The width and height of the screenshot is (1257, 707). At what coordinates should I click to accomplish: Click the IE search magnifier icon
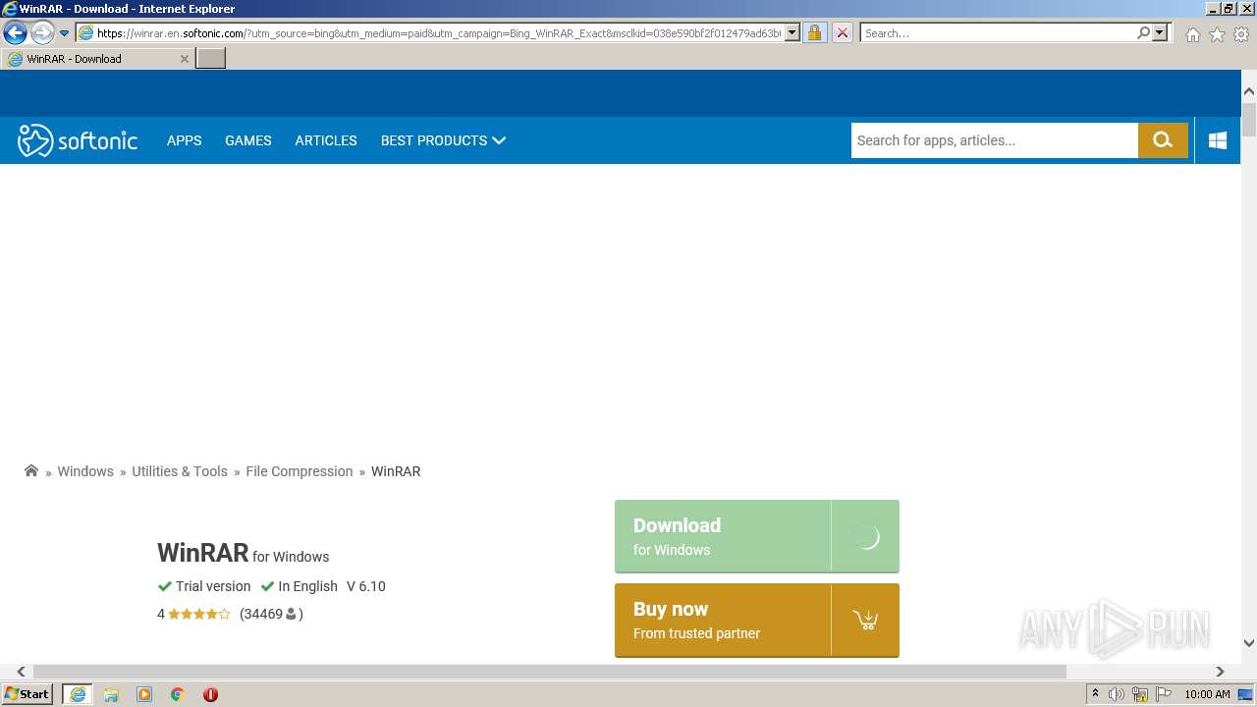pyautogui.click(x=1143, y=33)
